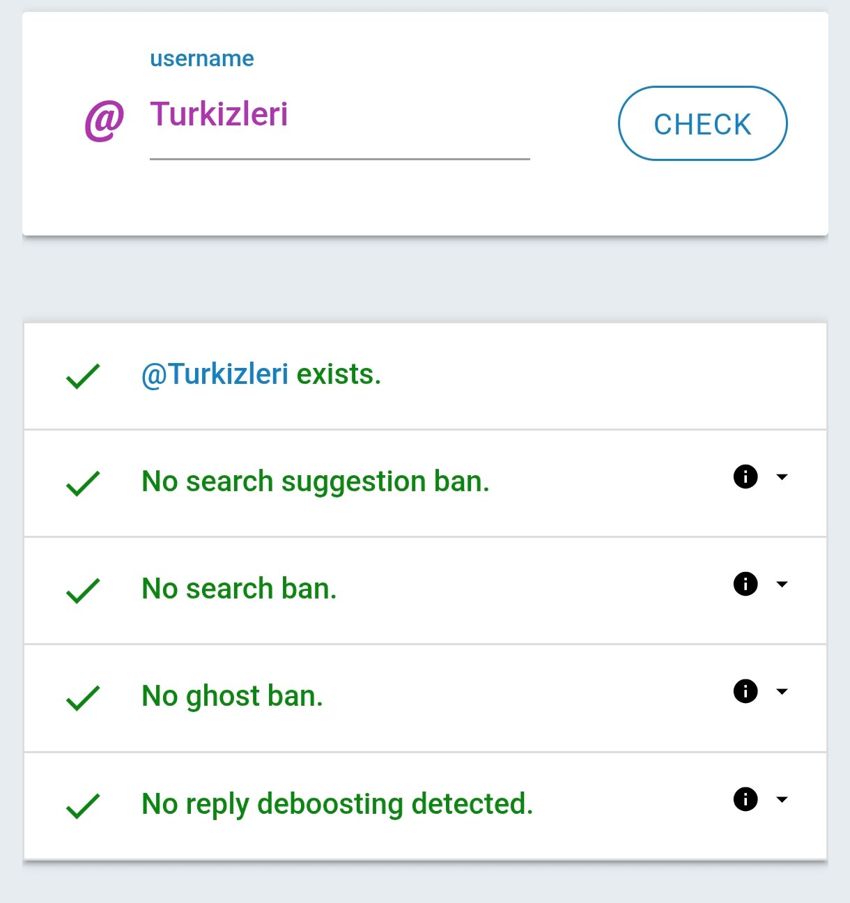Viewport: 850px width, 903px height.
Task: Click the CHECK button
Action: (702, 124)
